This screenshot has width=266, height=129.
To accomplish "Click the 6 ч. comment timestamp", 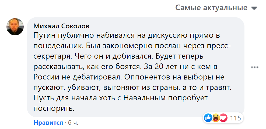I will (73, 123).
